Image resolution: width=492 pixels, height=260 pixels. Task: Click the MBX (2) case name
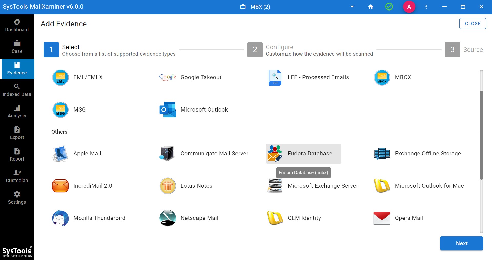pos(260,7)
